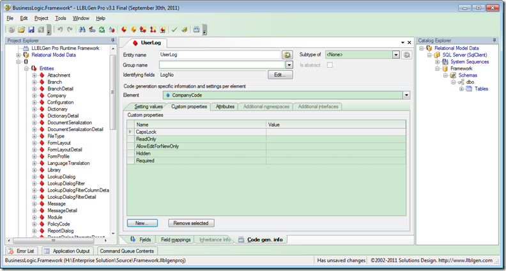Click the Generate Code icon next to checkmark

184,29
